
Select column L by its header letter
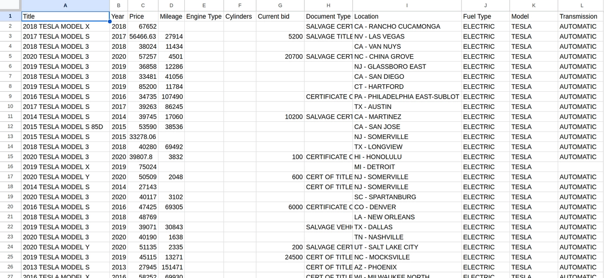click(581, 5)
